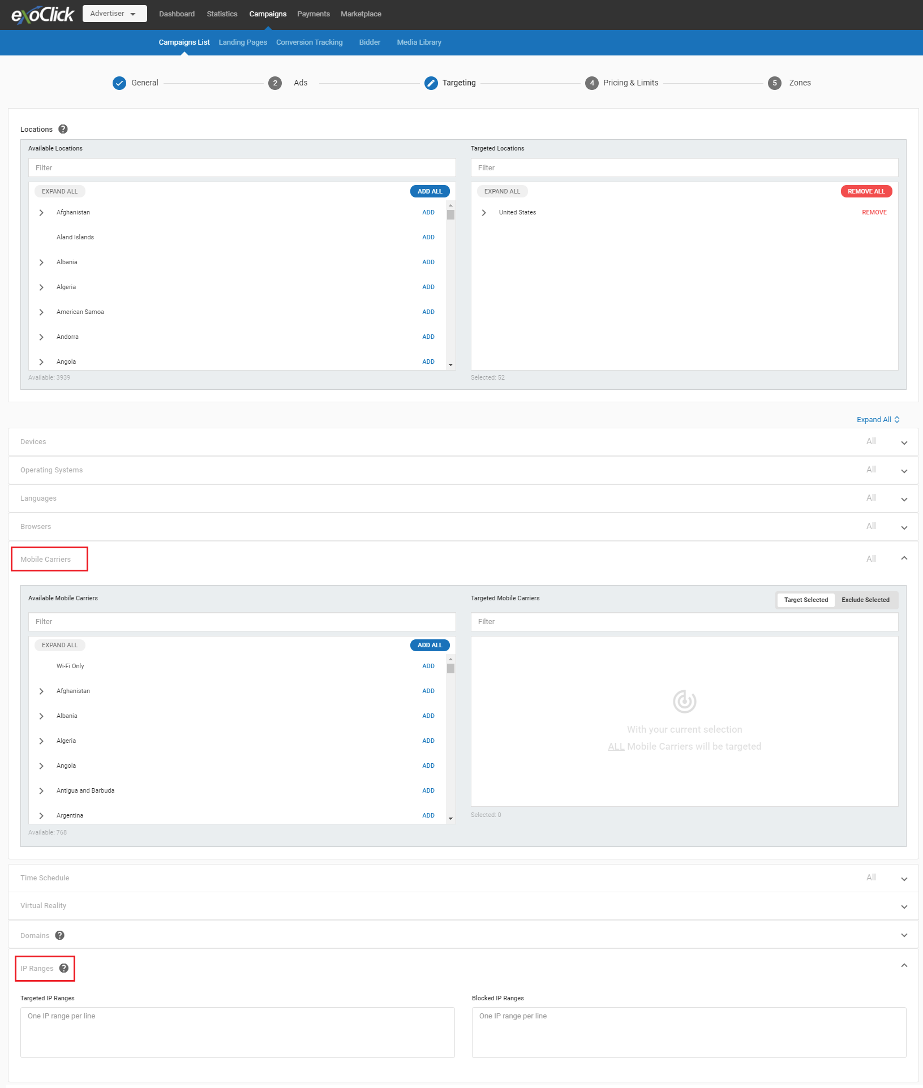Go to the General step checkmark icon

119,83
